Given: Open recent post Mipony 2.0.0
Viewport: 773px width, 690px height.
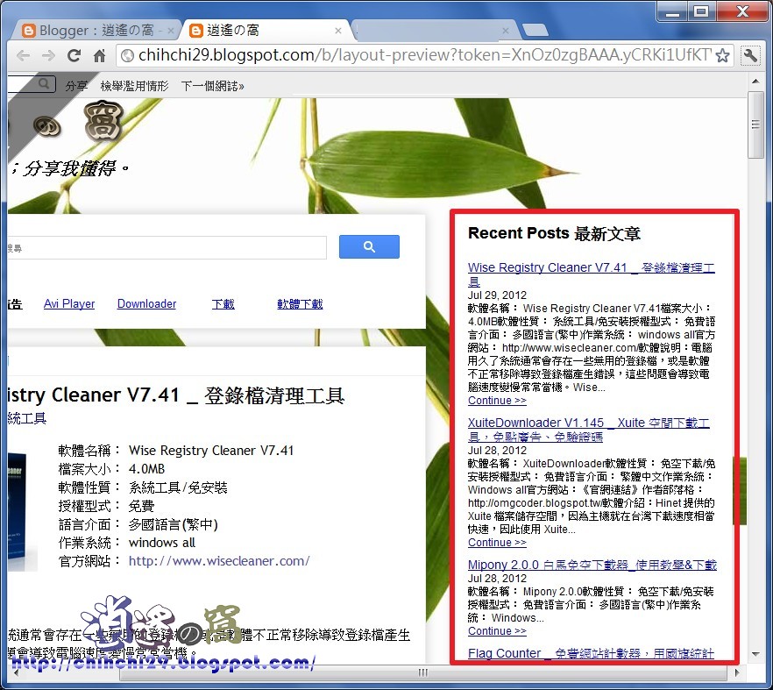Looking at the screenshot, I should point(592,566).
